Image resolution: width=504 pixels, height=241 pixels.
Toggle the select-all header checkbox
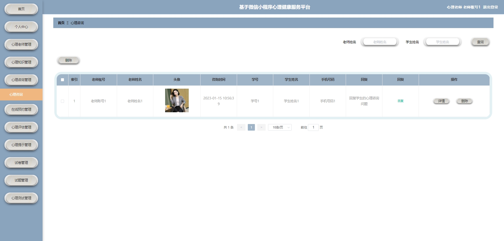coord(62,80)
